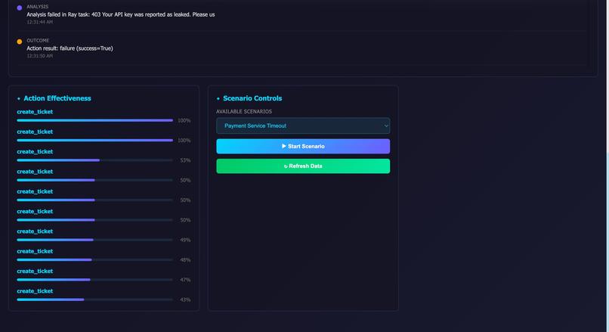
Task: Open the Payment Service Timeout scenario dropdown
Action: 303,126
